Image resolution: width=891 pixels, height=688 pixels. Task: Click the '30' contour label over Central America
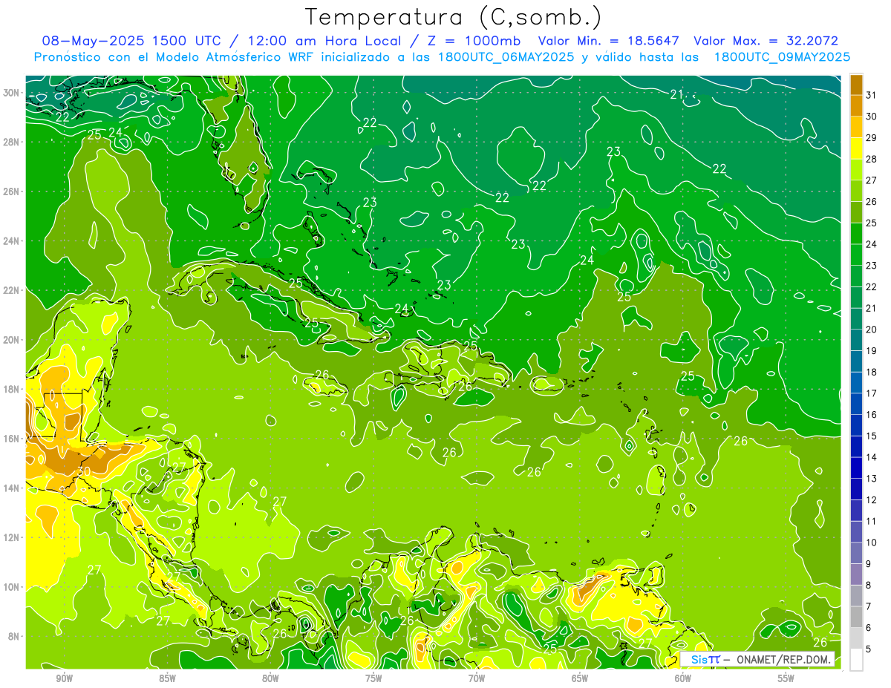tap(84, 471)
